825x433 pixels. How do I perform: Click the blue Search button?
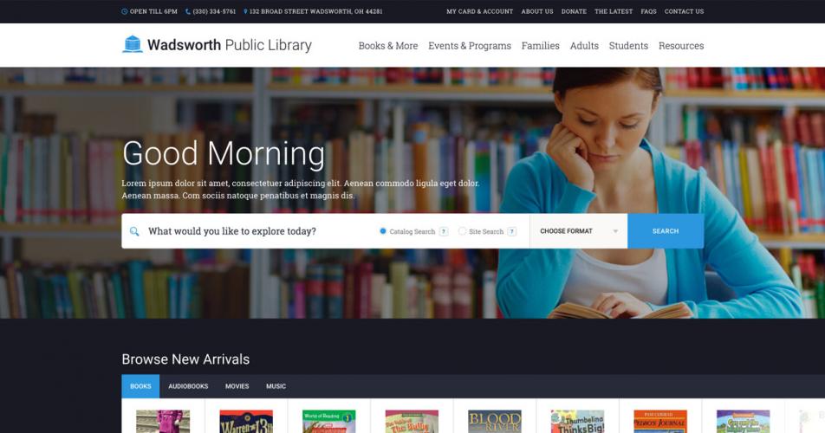(666, 231)
